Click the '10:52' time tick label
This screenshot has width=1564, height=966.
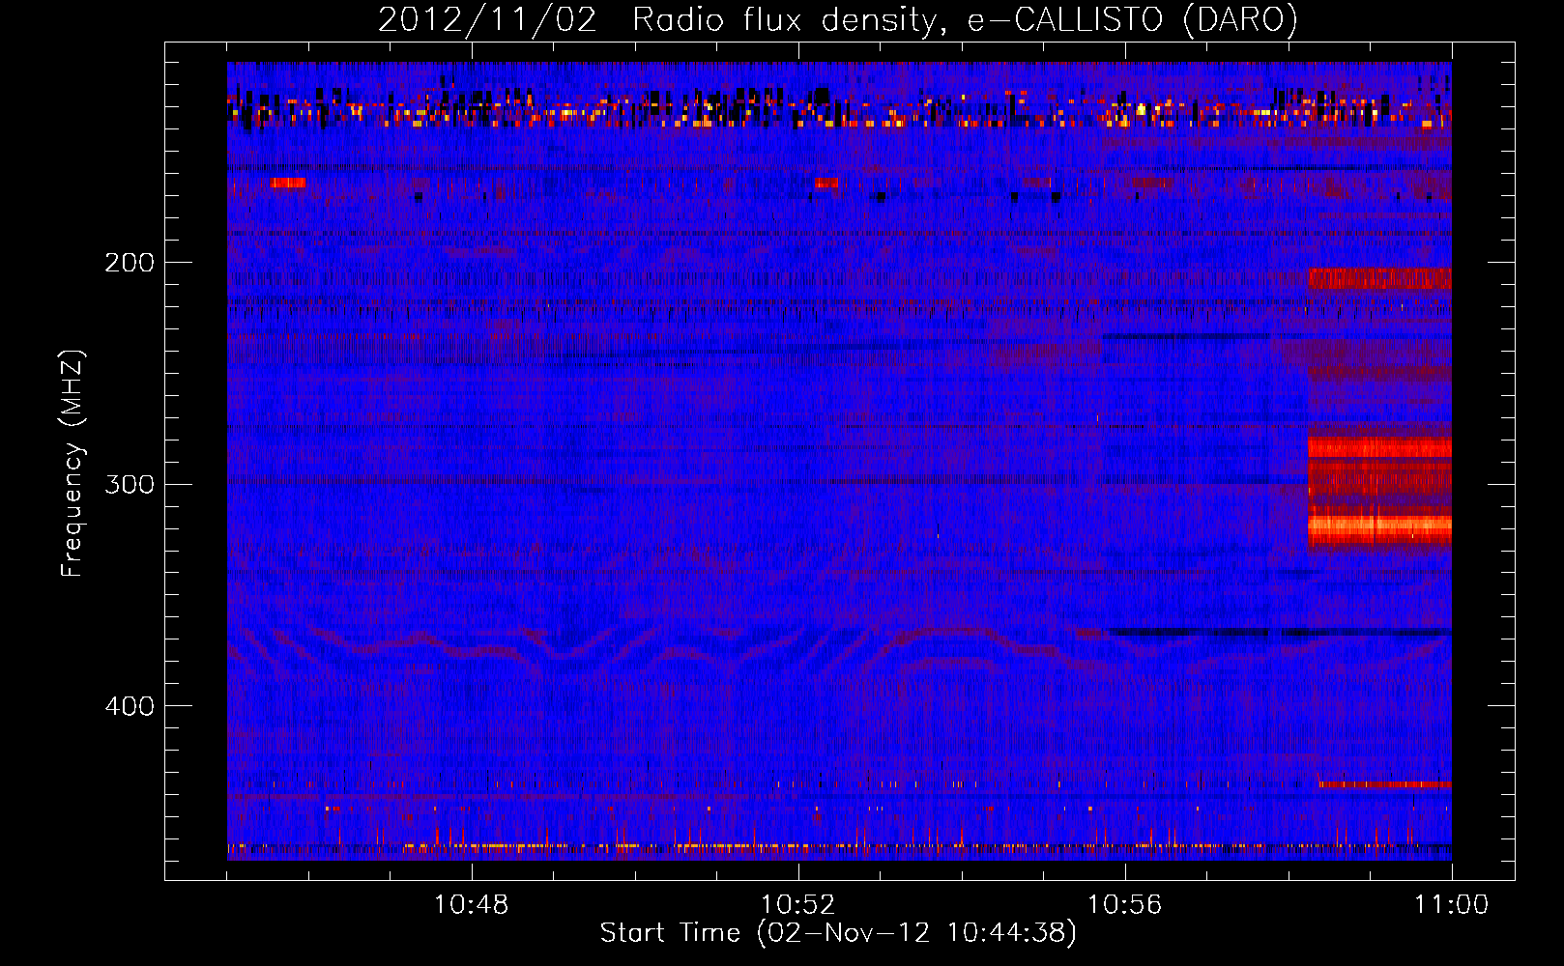pos(798,905)
